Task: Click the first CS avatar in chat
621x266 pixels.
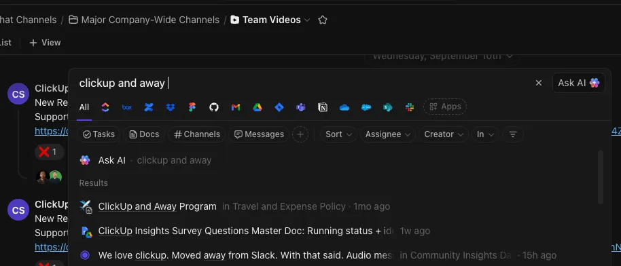Action: [x=18, y=94]
